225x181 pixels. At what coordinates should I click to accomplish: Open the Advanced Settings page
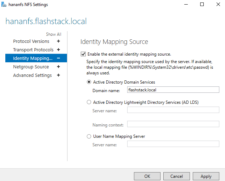pyautogui.click(x=33, y=75)
